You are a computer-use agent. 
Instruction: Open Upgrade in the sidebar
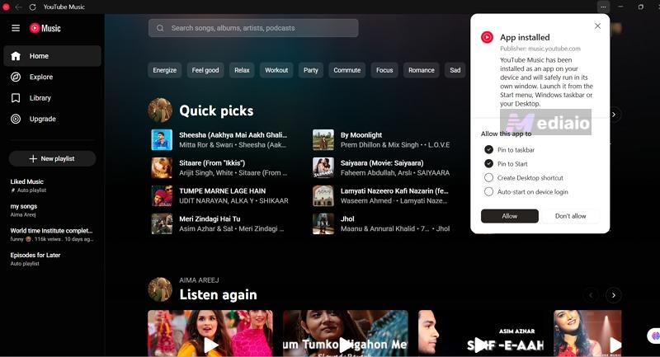(52, 119)
